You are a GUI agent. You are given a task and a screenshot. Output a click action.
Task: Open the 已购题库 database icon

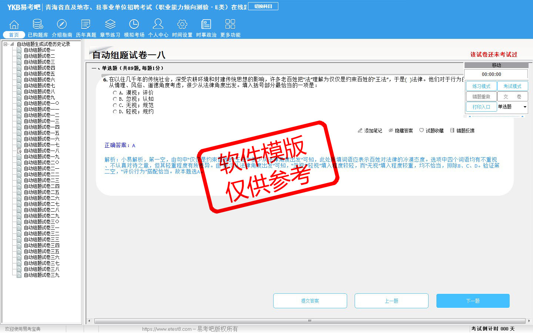pos(38,25)
